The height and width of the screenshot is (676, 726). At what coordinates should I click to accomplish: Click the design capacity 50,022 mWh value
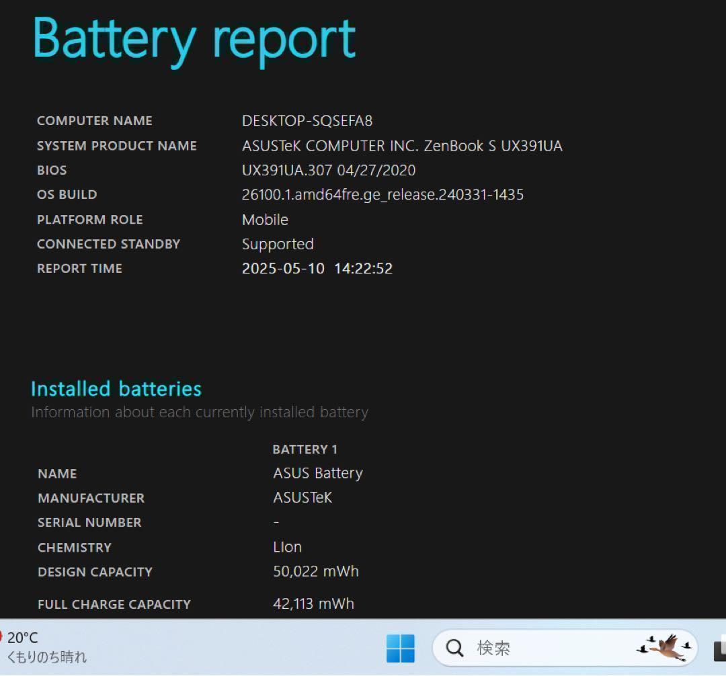[315, 572]
